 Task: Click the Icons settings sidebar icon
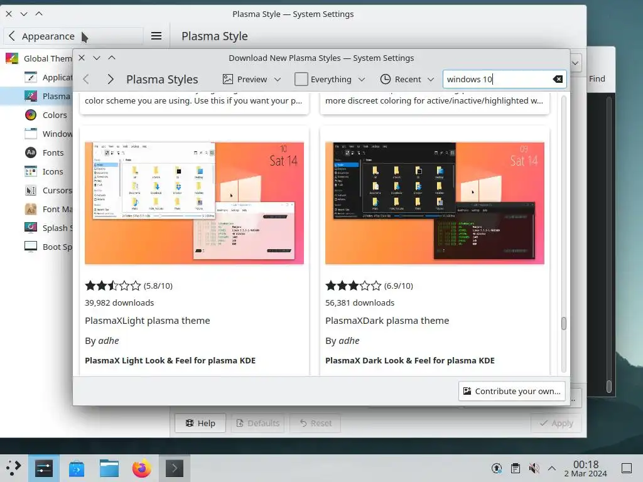(x=31, y=171)
